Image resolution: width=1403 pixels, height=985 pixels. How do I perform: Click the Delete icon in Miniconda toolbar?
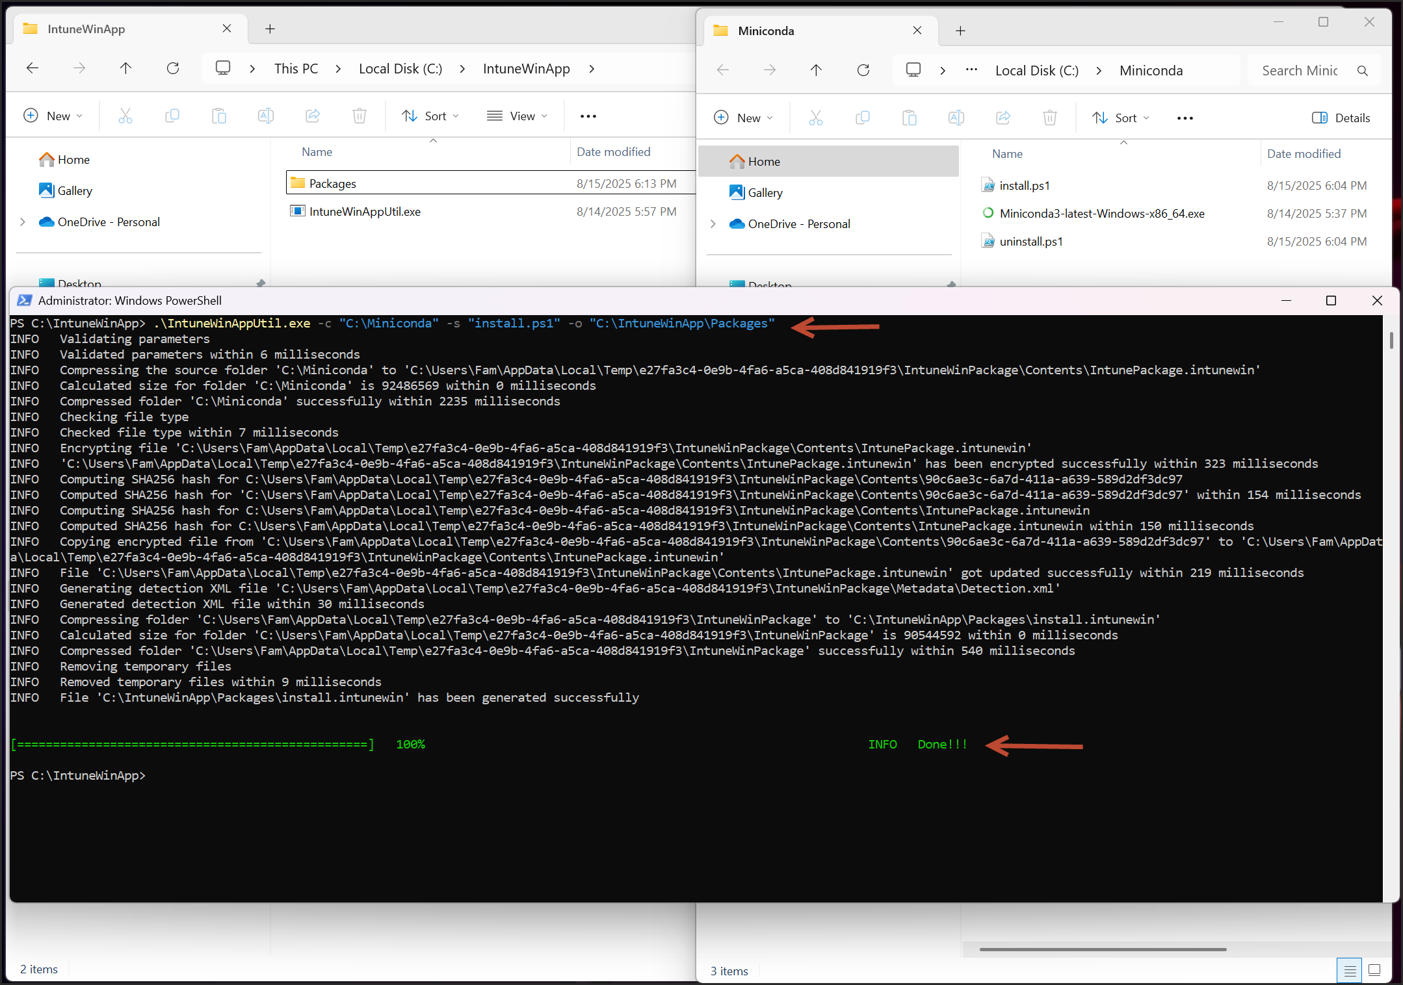(1050, 118)
